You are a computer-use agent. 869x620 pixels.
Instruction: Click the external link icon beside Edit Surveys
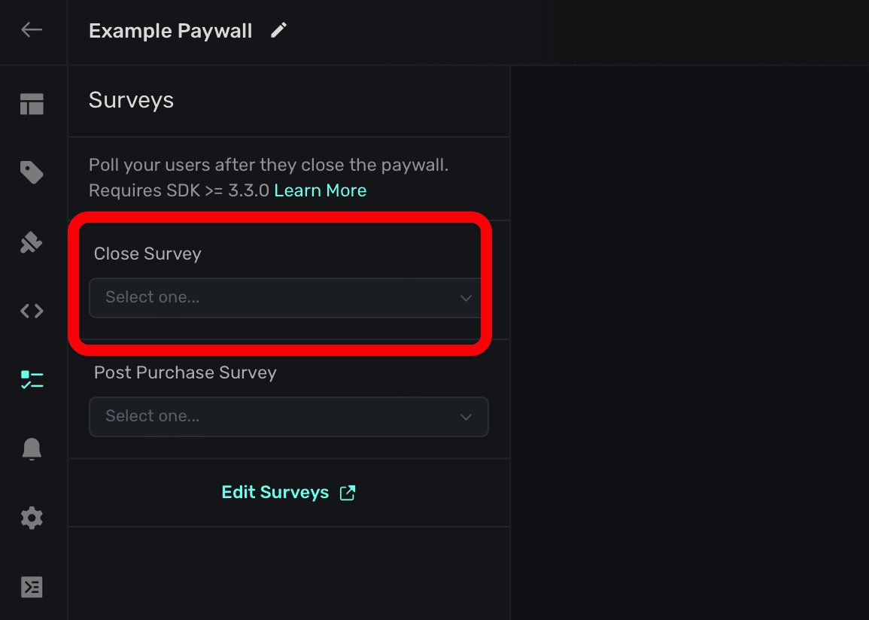coord(348,493)
